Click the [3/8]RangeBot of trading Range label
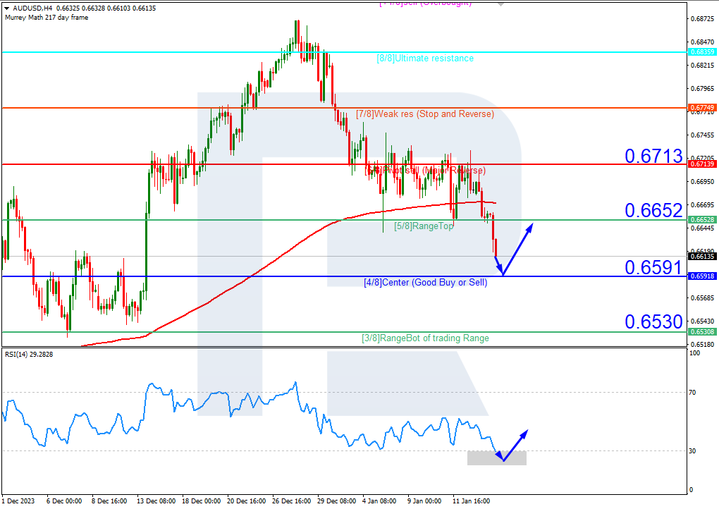This screenshot has height=509, width=719. (x=425, y=338)
